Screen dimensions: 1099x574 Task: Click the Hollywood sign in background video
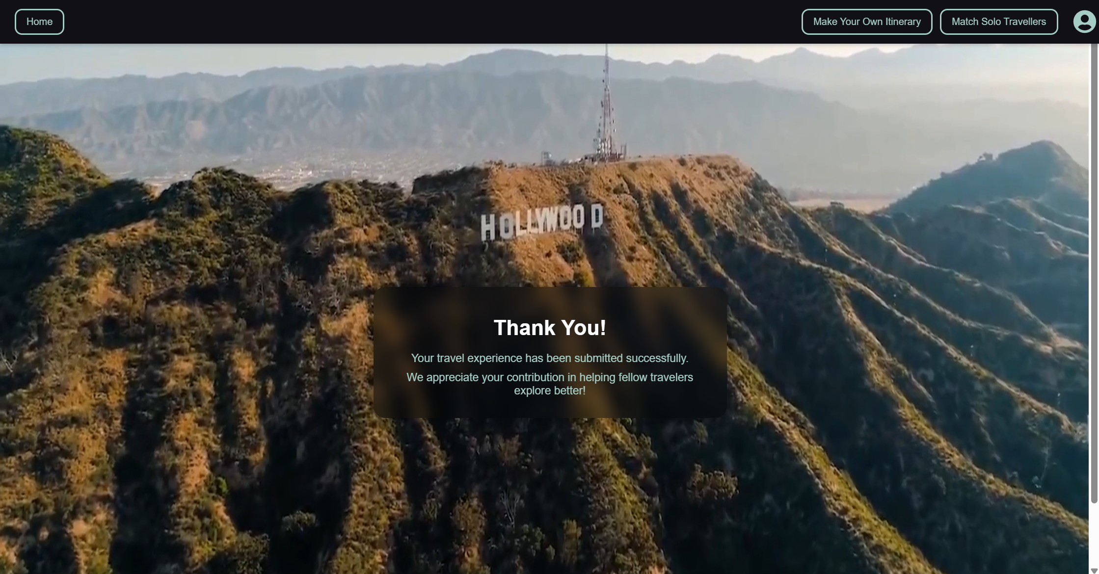pyautogui.click(x=541, y=223)
